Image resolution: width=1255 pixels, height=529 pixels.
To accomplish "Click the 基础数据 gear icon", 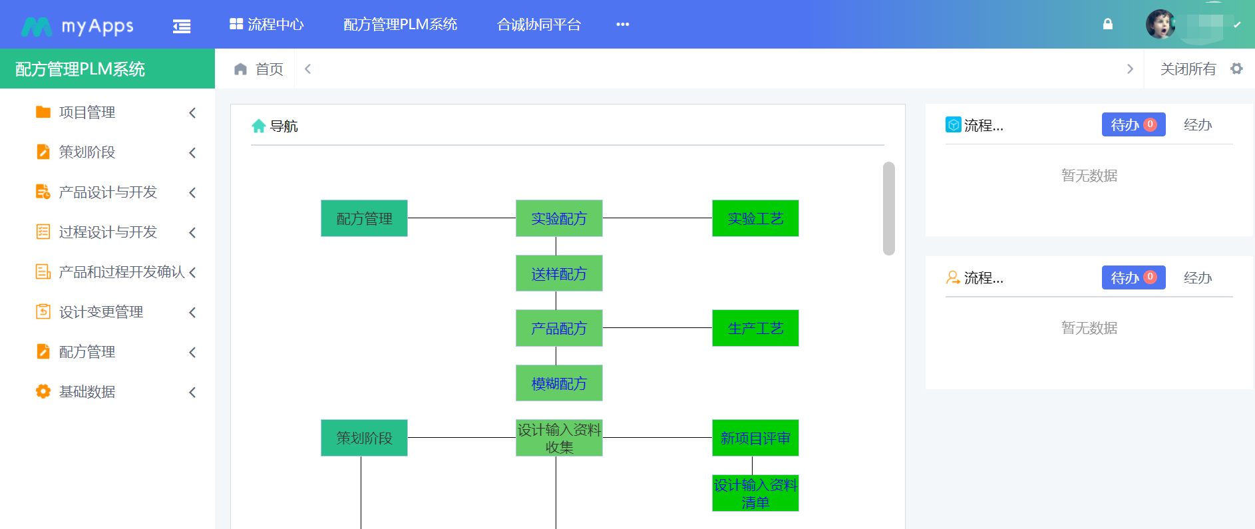I will pos(43,391).
